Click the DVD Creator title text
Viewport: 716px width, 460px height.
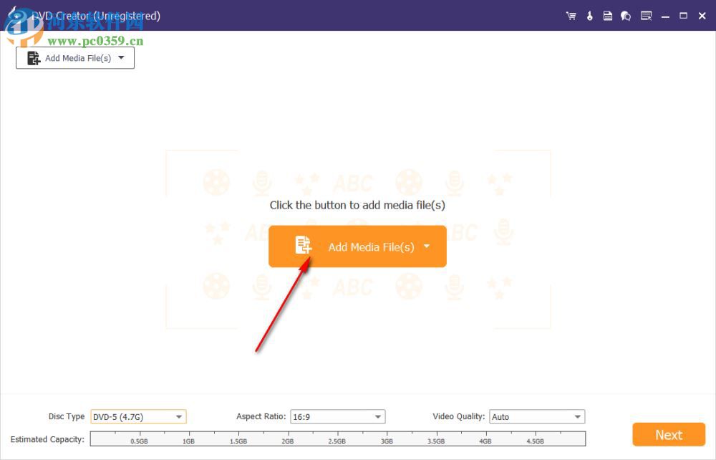click(x=96, y=16)
